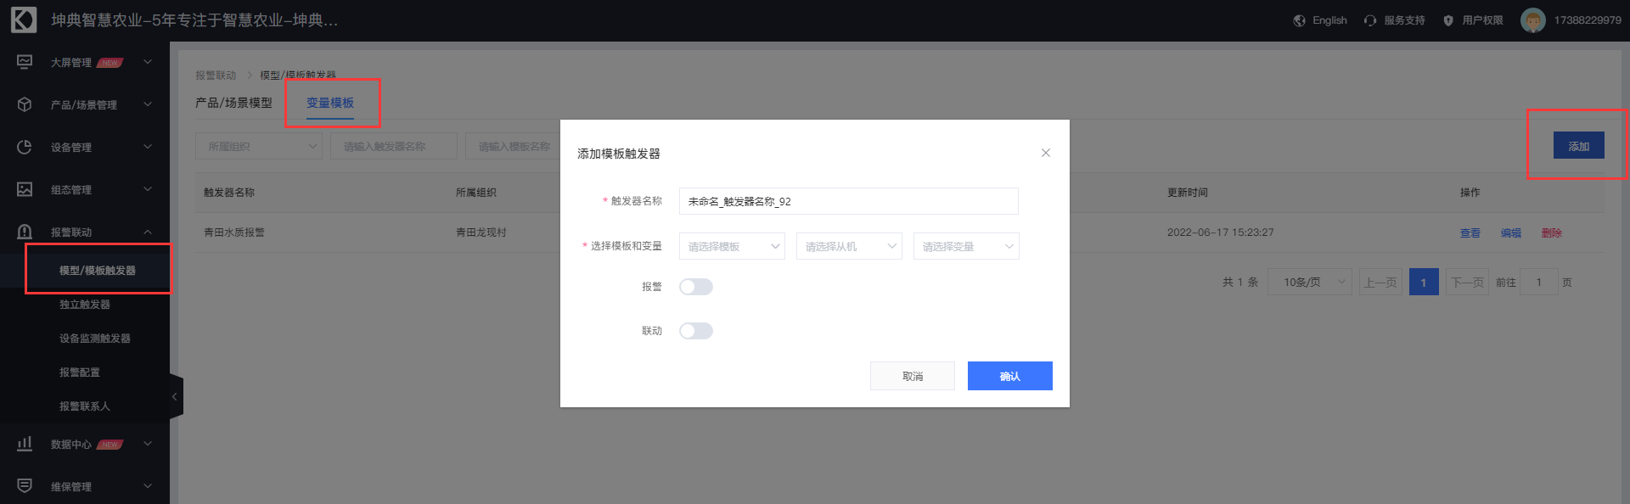Open the 10条/页 page size dropdown
The image size is (1630, 504).
point(1309,282)
